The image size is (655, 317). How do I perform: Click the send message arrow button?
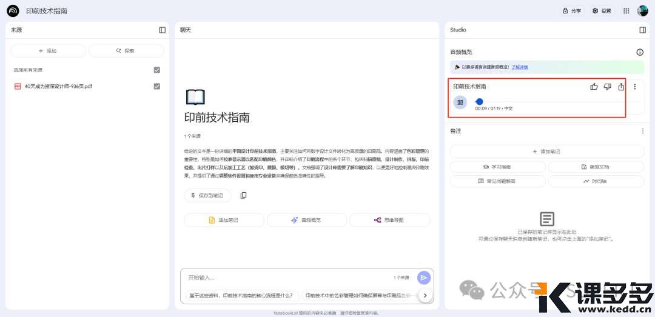pos(424,278)
